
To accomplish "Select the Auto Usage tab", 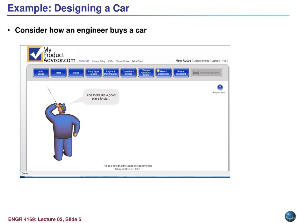I will pos(41,73).
